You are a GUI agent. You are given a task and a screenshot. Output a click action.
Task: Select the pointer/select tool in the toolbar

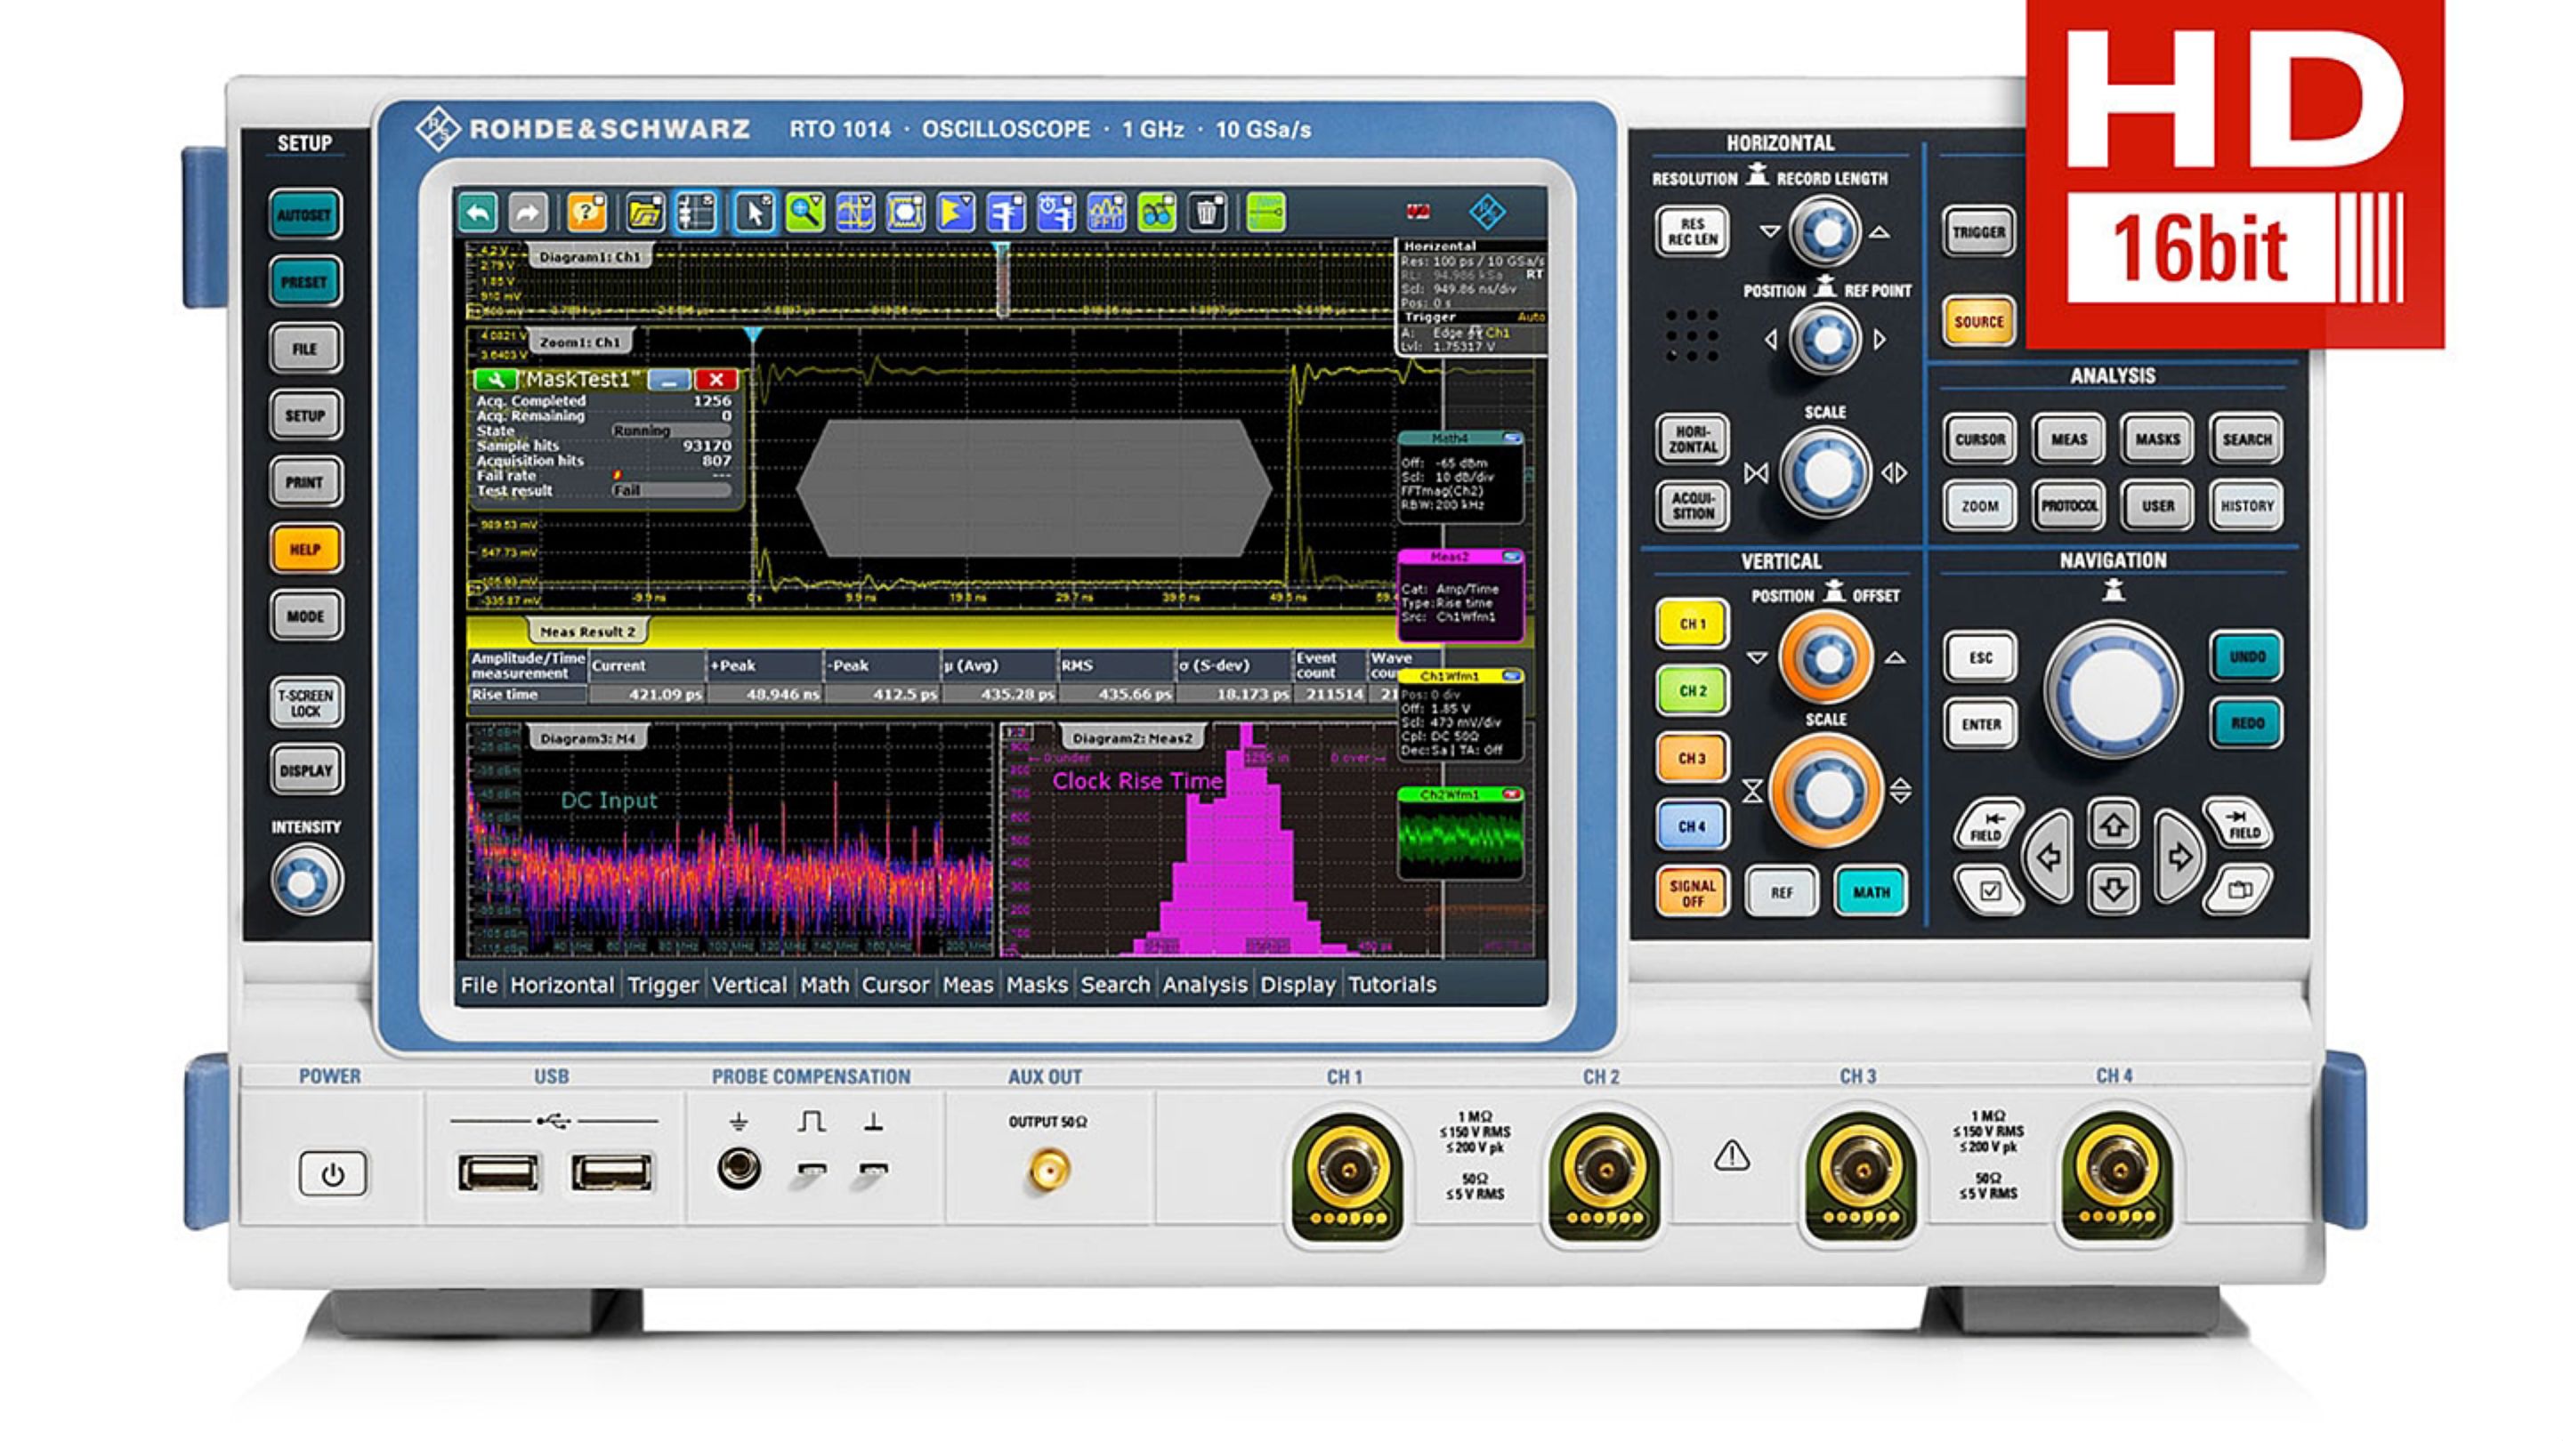[x=756, y=212]
